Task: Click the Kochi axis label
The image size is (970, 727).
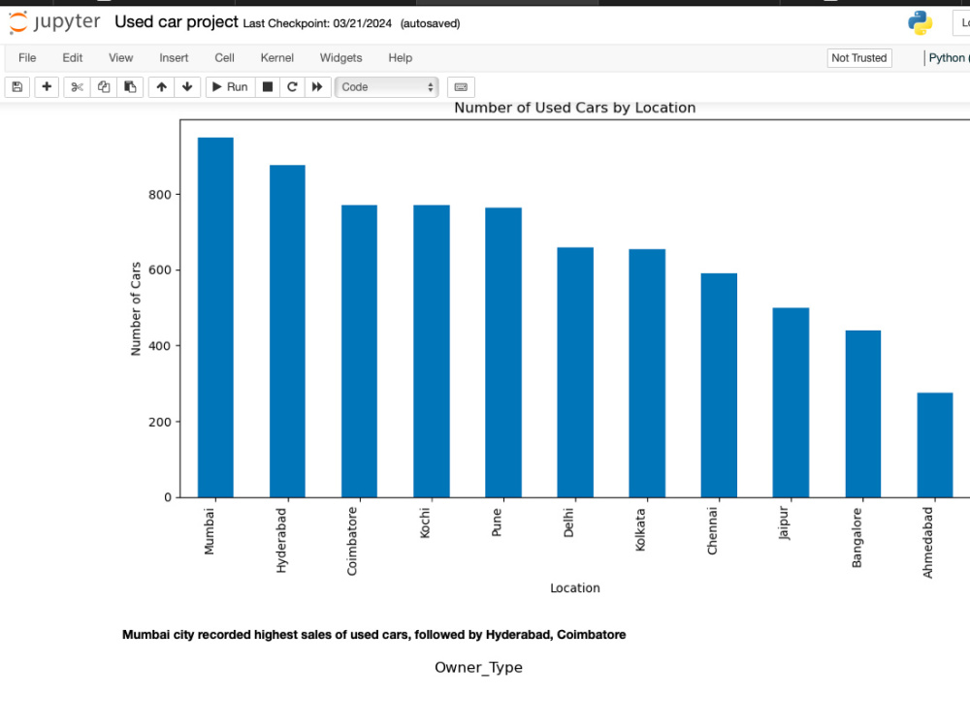Action: [425, 523]
